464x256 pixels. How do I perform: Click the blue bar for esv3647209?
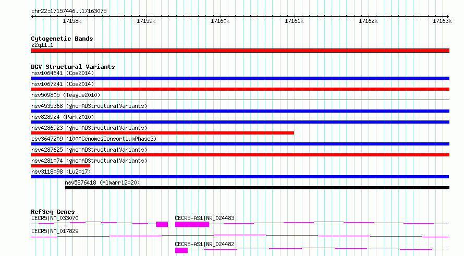[240, 144]
